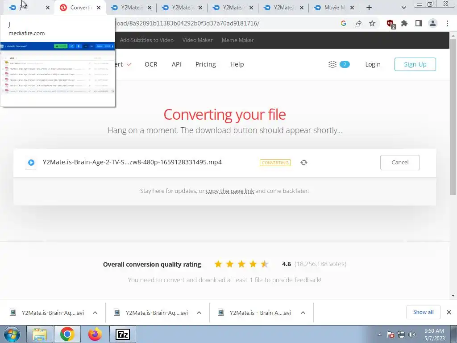This screenshot has height=343, width=457.
Task: Click the Sign Up button
Action: (415, 64)
